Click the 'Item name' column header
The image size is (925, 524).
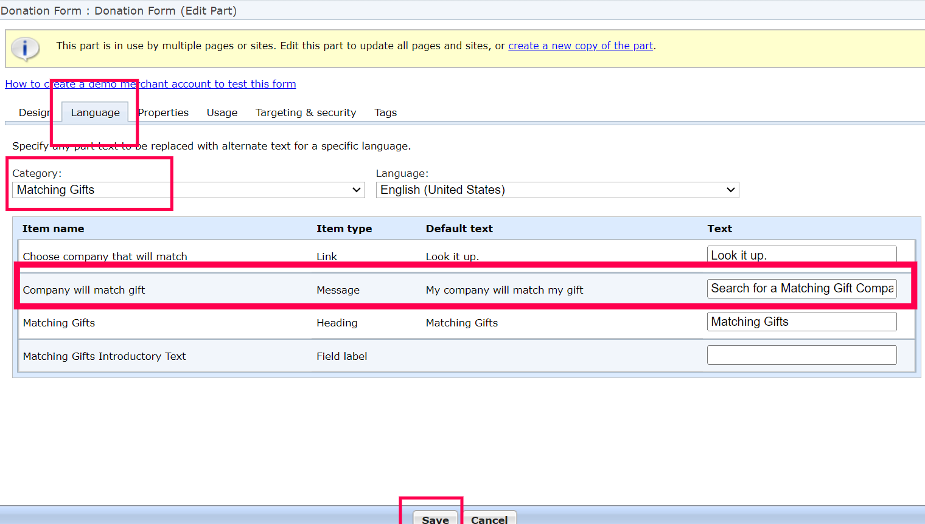pyautogui.click(x=54, y=229)
